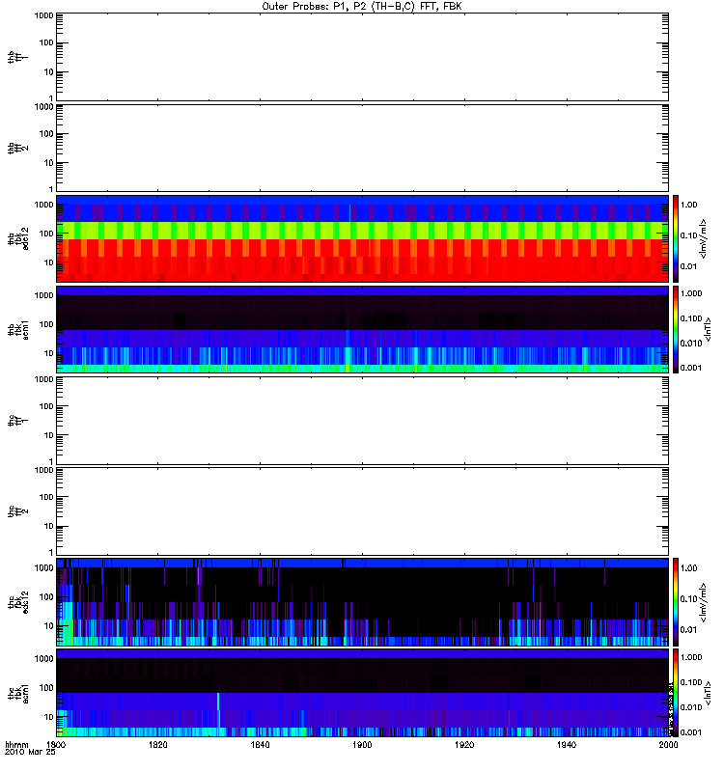Click the '0.01' tick on thc edc12 colorbar
Image resolution: width=724 pixels, height=772 pixels.
pyautogui.click(x=689, y=630)
